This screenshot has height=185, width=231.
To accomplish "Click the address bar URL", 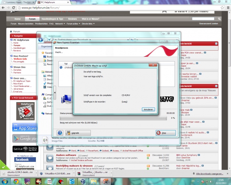I will pyautogui.click(x=40, y=8).
